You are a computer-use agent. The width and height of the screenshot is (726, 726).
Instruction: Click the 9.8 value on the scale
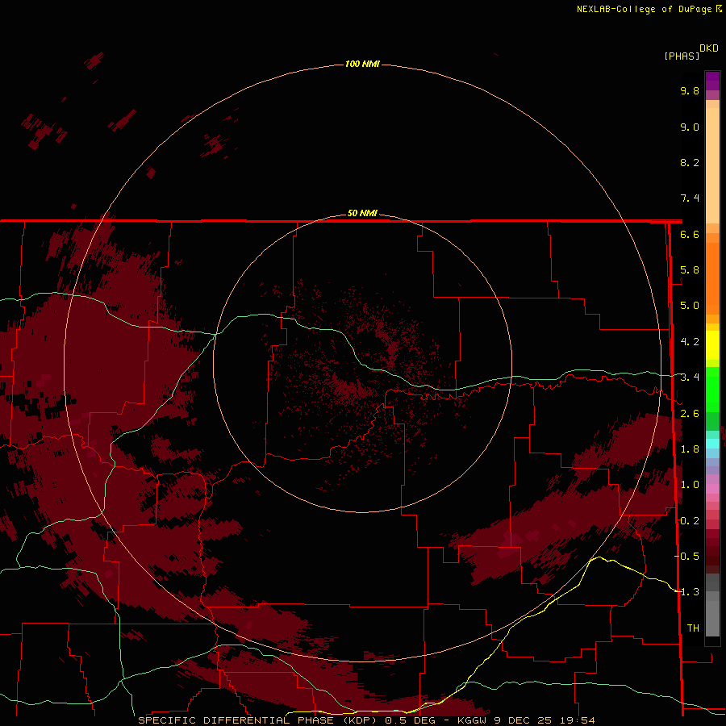point(690,90)
